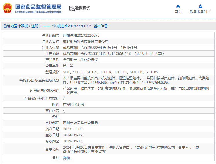Select product name 全自动干式生化分析仪

tap(80, 60)
